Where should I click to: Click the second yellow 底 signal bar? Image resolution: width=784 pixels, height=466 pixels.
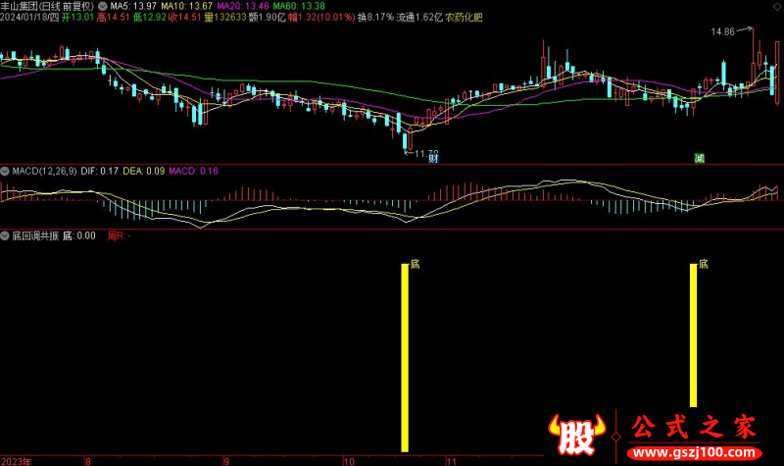coord(693,336)
